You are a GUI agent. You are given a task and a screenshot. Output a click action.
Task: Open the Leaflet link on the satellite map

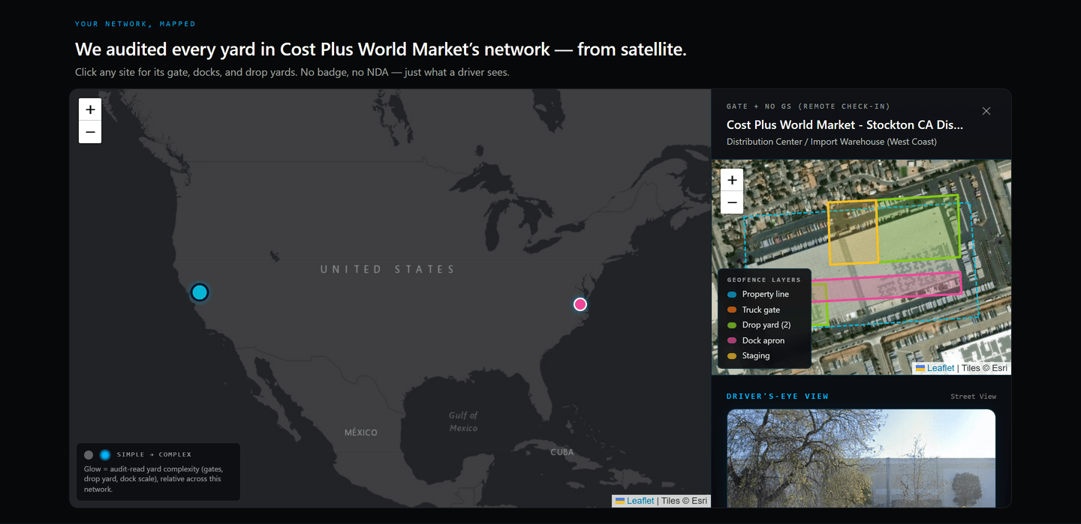941,368
